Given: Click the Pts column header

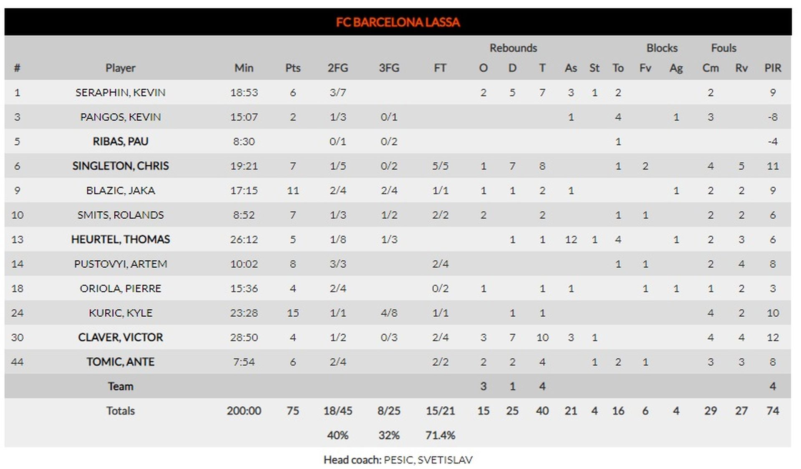Looking at the screenshot, I should click(x=293, y=68).
